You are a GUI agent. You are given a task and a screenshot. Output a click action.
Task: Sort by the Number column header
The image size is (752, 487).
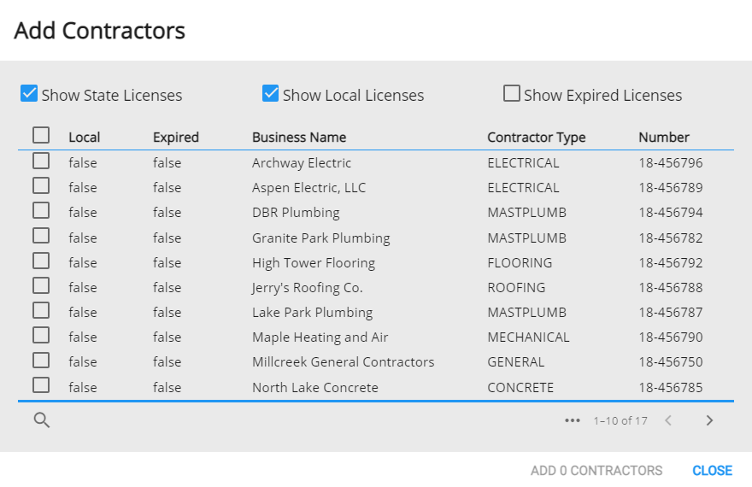(x=664, y=138)
